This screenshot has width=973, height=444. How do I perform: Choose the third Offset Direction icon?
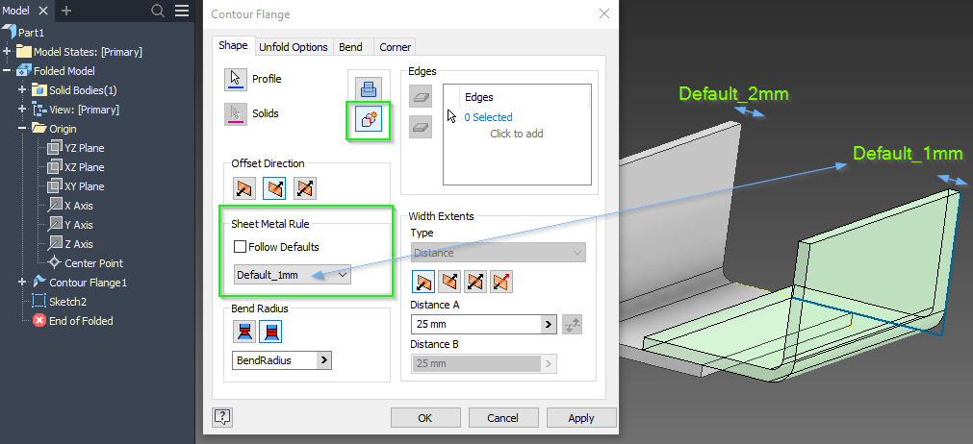304,188
